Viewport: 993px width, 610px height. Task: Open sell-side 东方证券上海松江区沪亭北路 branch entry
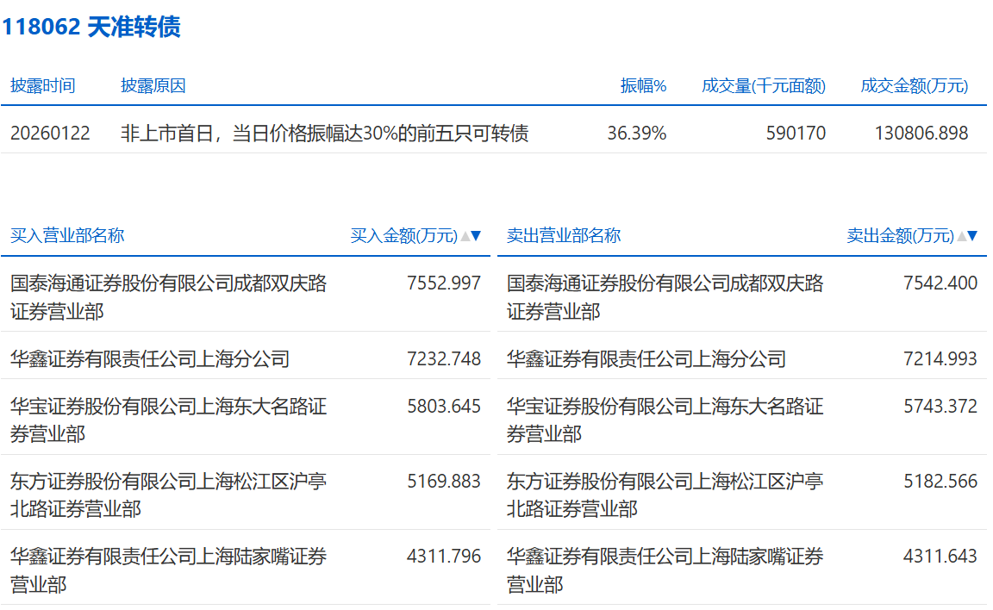click(x=665, y=495)
